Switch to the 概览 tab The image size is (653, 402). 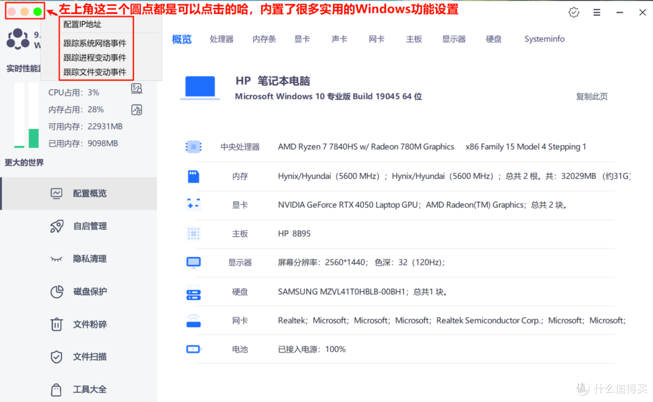181,39
